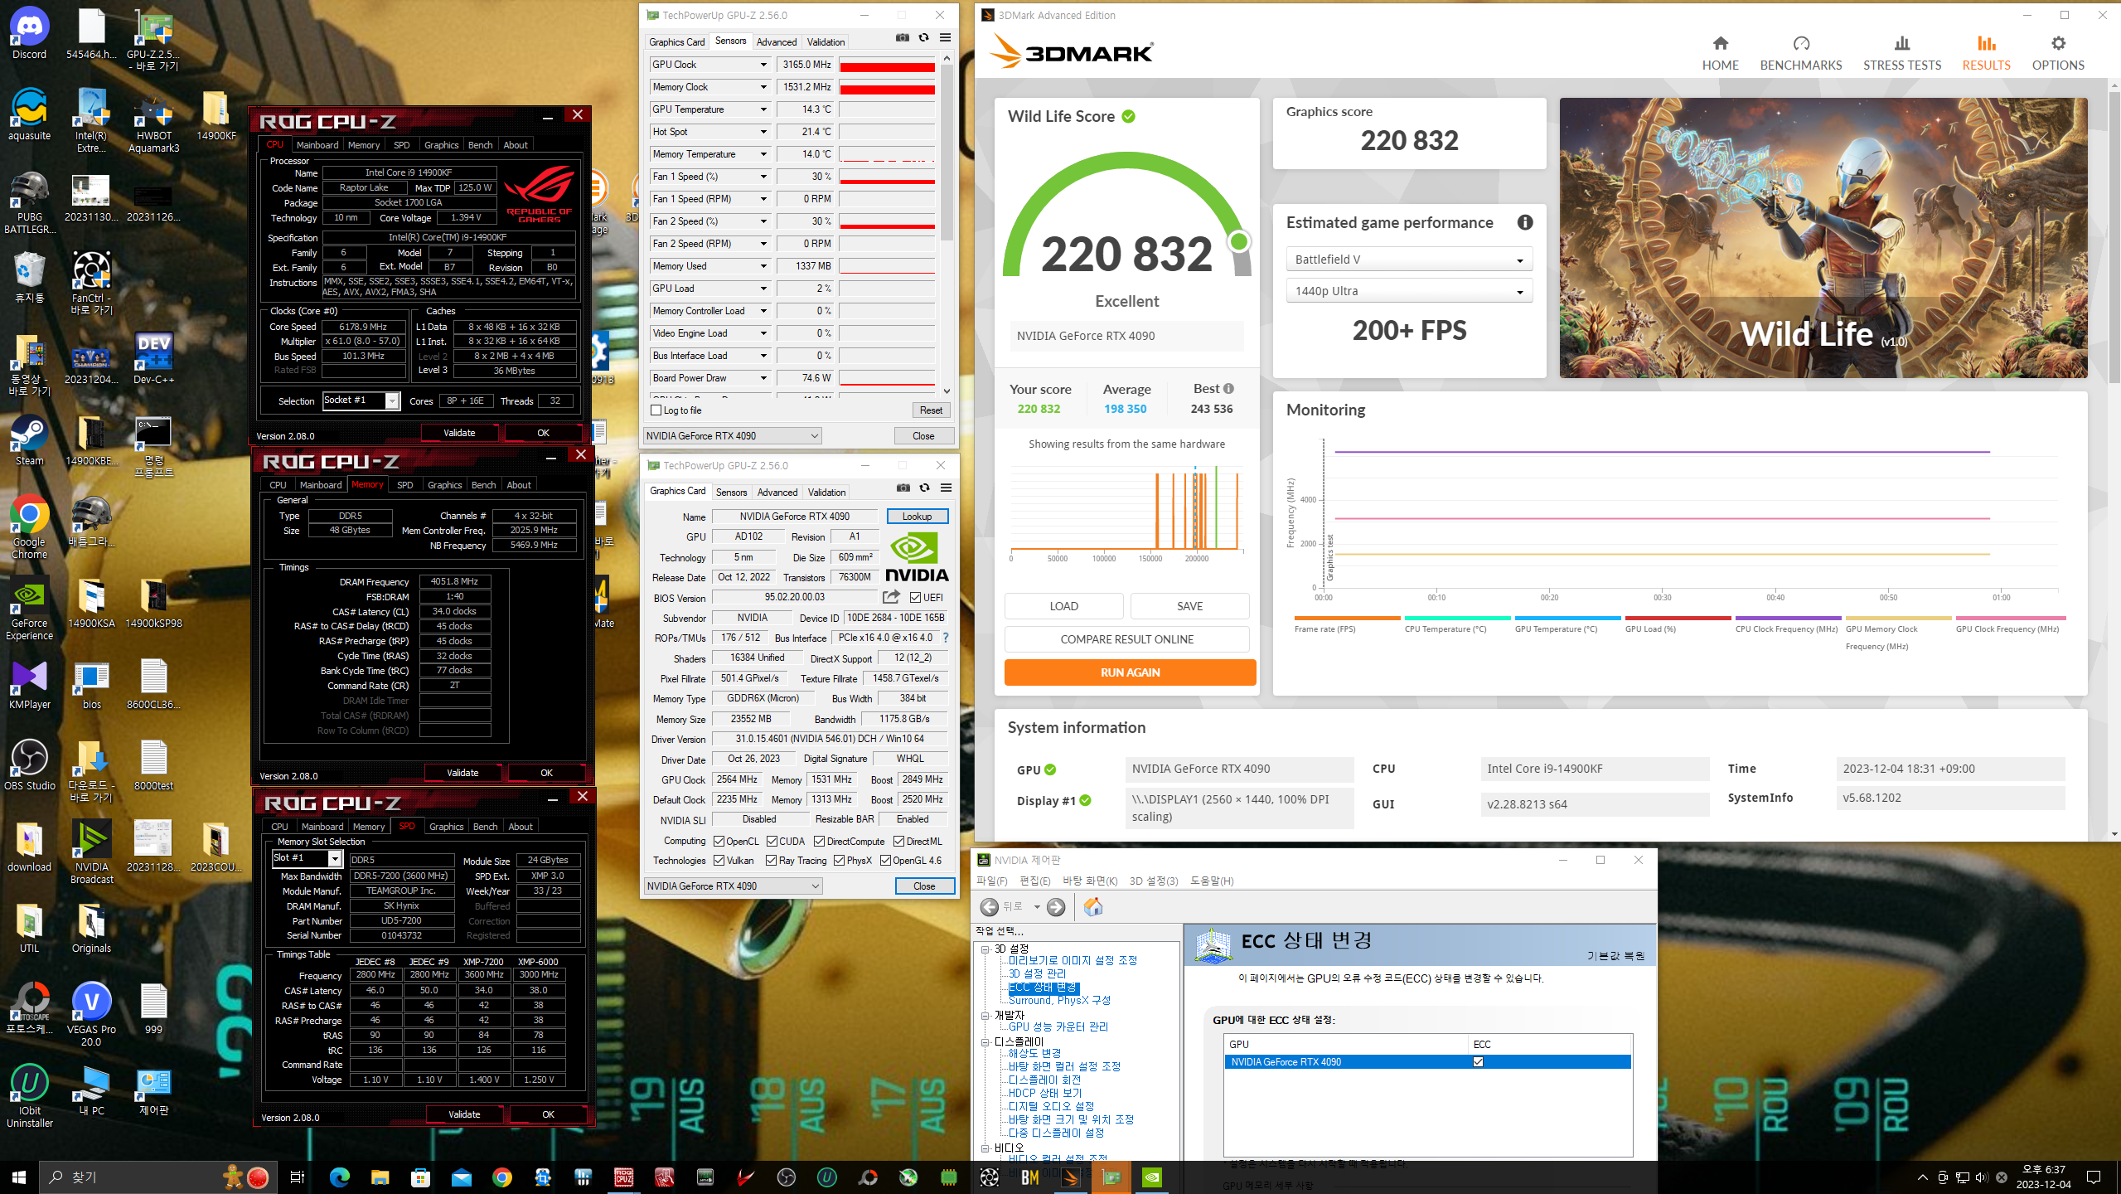2121x1194 pixels.
Task: Collapse the 3D 설정 tree node
Action: 985,949
